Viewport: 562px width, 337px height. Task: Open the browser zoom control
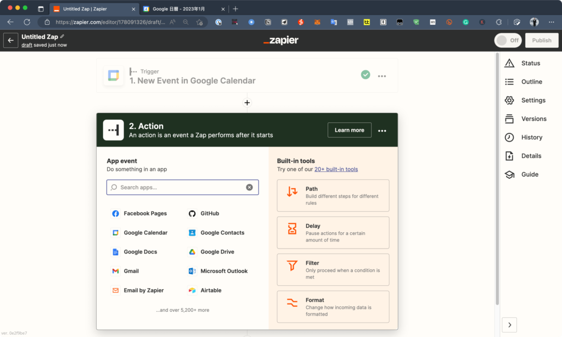point(186,22)
